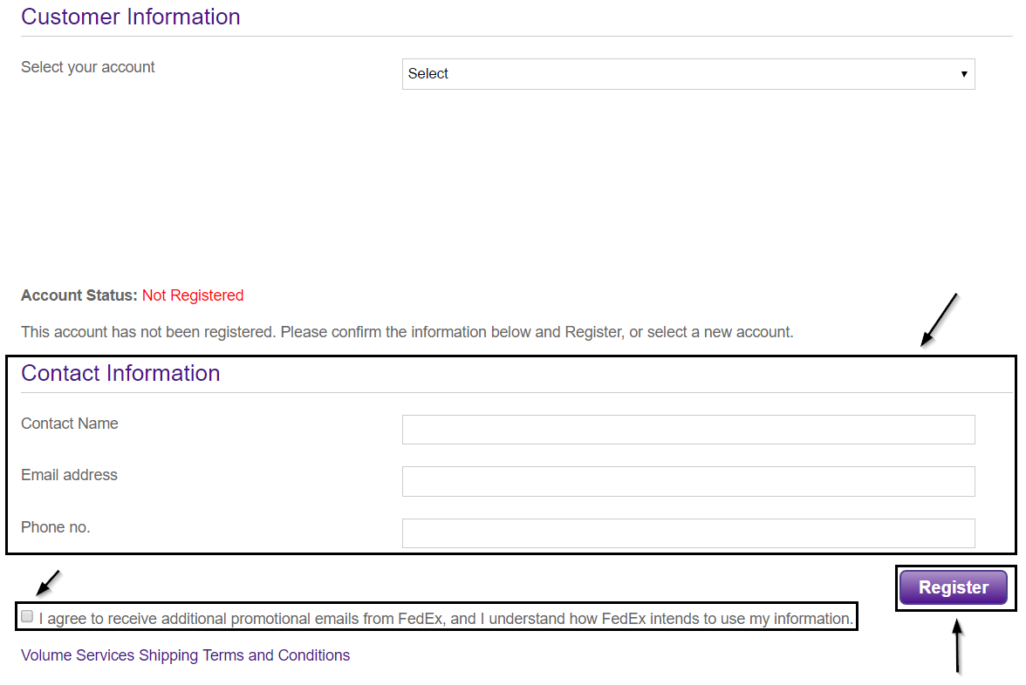Open the Select your account dropdown
This screenshot has width=1026, height=685.
tap(687, 74)
